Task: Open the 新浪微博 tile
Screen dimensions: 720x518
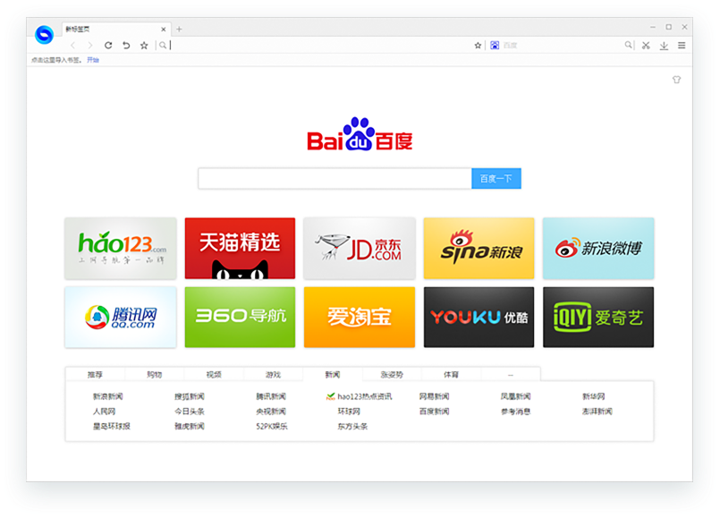Action: (x=598, y=249)
